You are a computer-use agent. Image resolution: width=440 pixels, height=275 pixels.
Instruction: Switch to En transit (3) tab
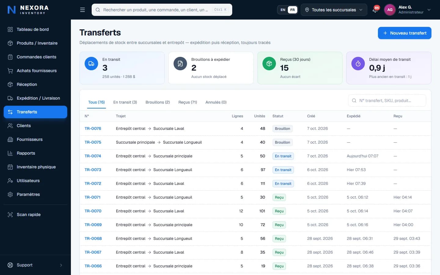125,102
